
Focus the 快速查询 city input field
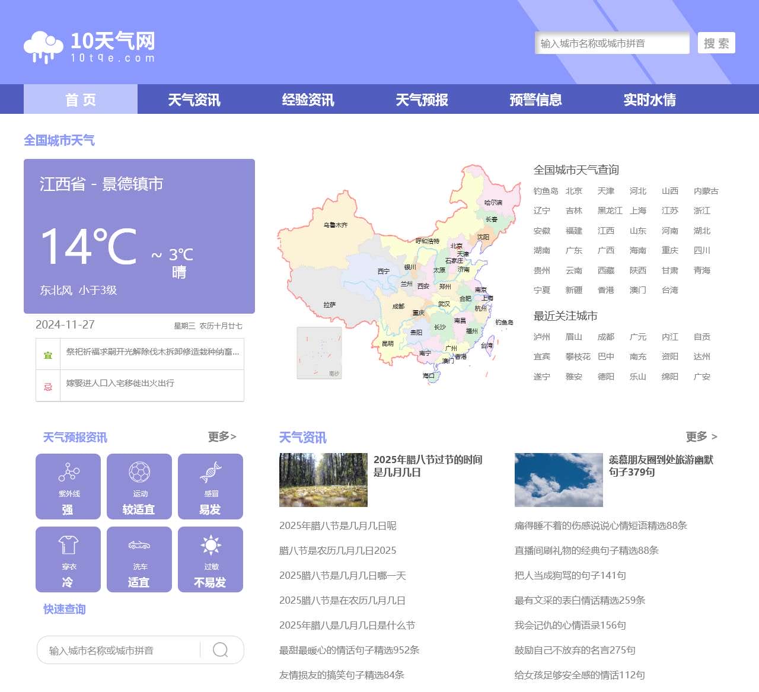point(119,650)
